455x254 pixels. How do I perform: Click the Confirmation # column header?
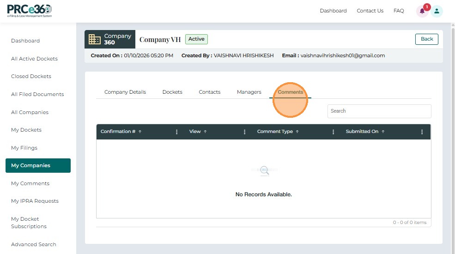(x=118, y=132)
